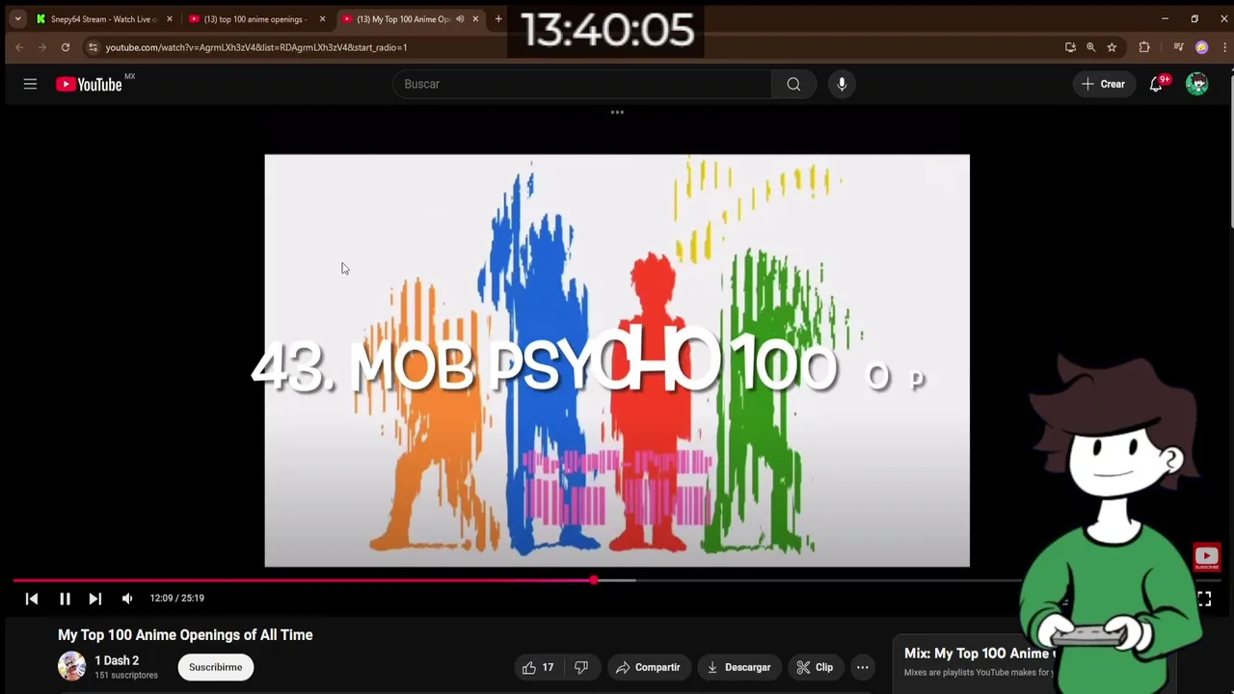Click the search magnifier button
Image resolution: width=1234 pixels, height=694 pixels.
click(x=793, y=84)
